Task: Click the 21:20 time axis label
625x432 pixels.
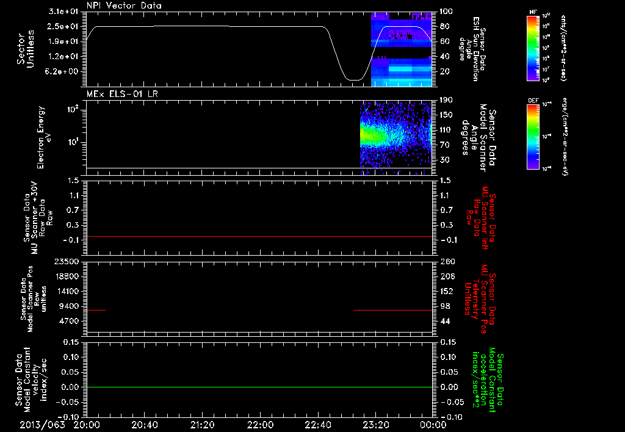Action: click(202, 425)
